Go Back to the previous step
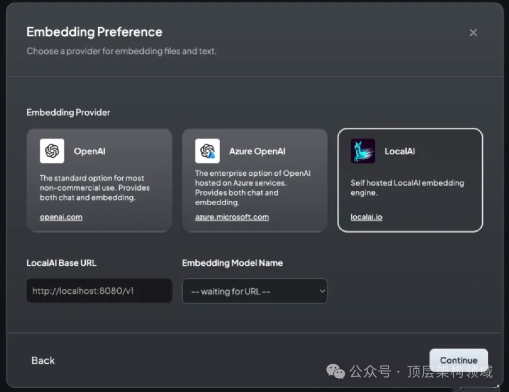This screenshot has height=392, width=509. [x=43, y=360]
